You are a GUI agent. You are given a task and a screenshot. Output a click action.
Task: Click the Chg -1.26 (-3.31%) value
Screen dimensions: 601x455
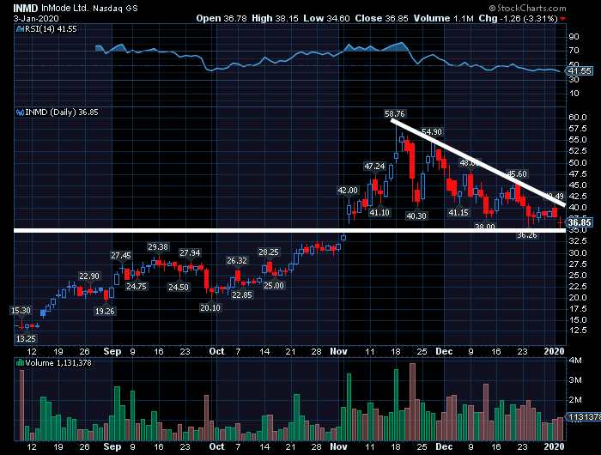tap(519, 18)
